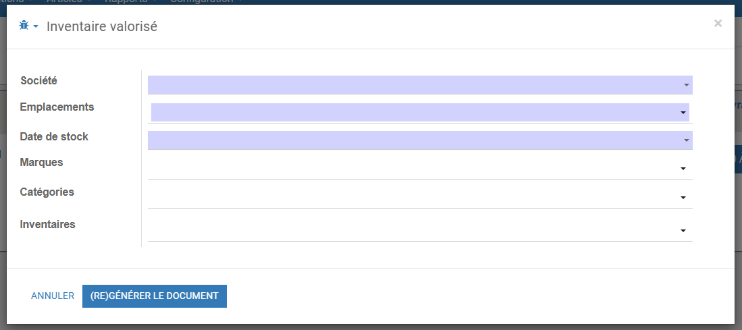This screenshot has width=742, height=330.
Task: Close the Inventaire valorisé dialog
Action: coord(718,23)
